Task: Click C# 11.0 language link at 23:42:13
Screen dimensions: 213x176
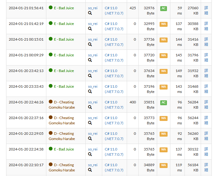Action: pos(114,74)
